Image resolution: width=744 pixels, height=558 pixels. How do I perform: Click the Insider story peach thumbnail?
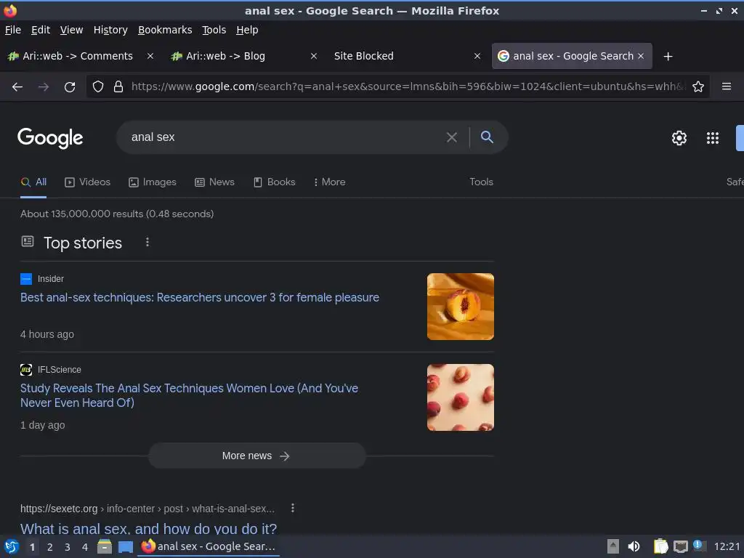click(460, 307)
